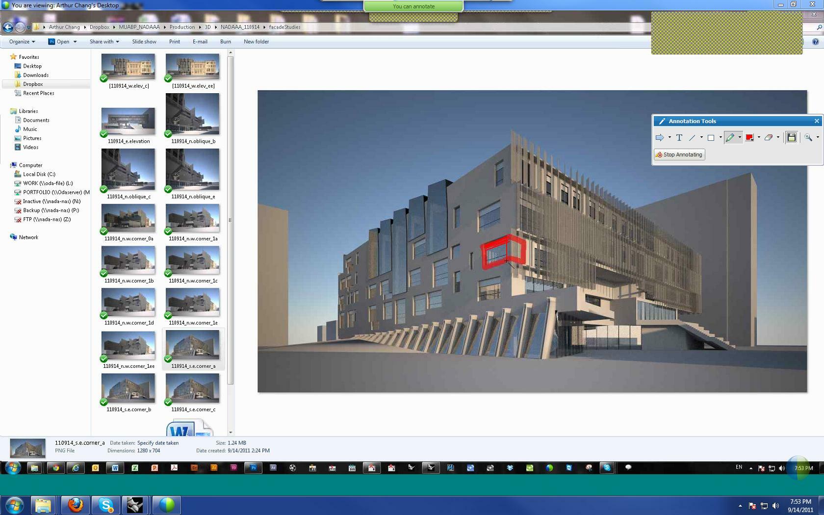Select Network in the navigation pane
The width and height of the screenshot is (824, 515).
click(24, 237)
